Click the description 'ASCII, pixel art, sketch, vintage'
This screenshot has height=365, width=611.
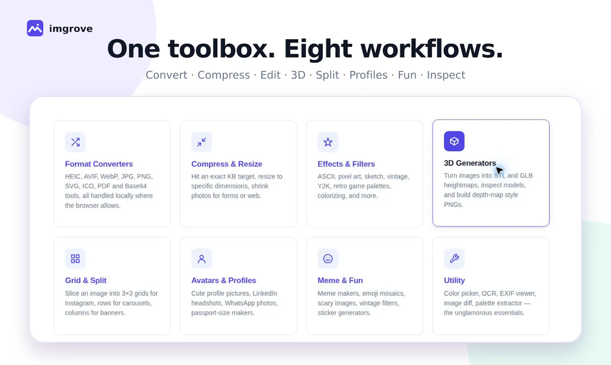tap(364, 186)
